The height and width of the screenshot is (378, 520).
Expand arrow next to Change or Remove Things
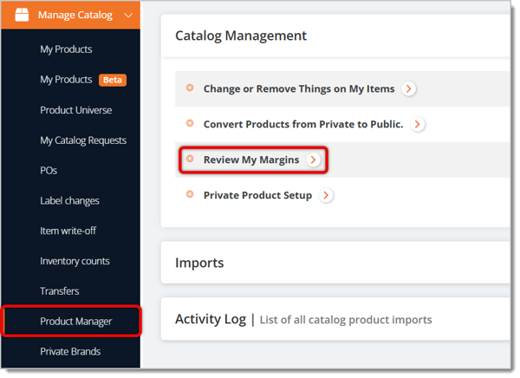409,89
